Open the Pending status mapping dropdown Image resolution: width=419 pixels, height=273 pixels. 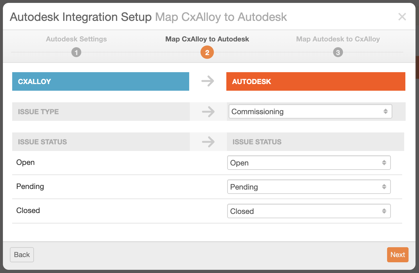(309, 187)
